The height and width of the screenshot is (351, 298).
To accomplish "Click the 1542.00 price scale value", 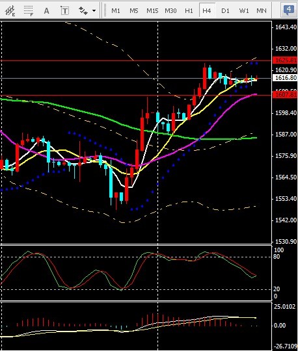I will click(286, 220).
